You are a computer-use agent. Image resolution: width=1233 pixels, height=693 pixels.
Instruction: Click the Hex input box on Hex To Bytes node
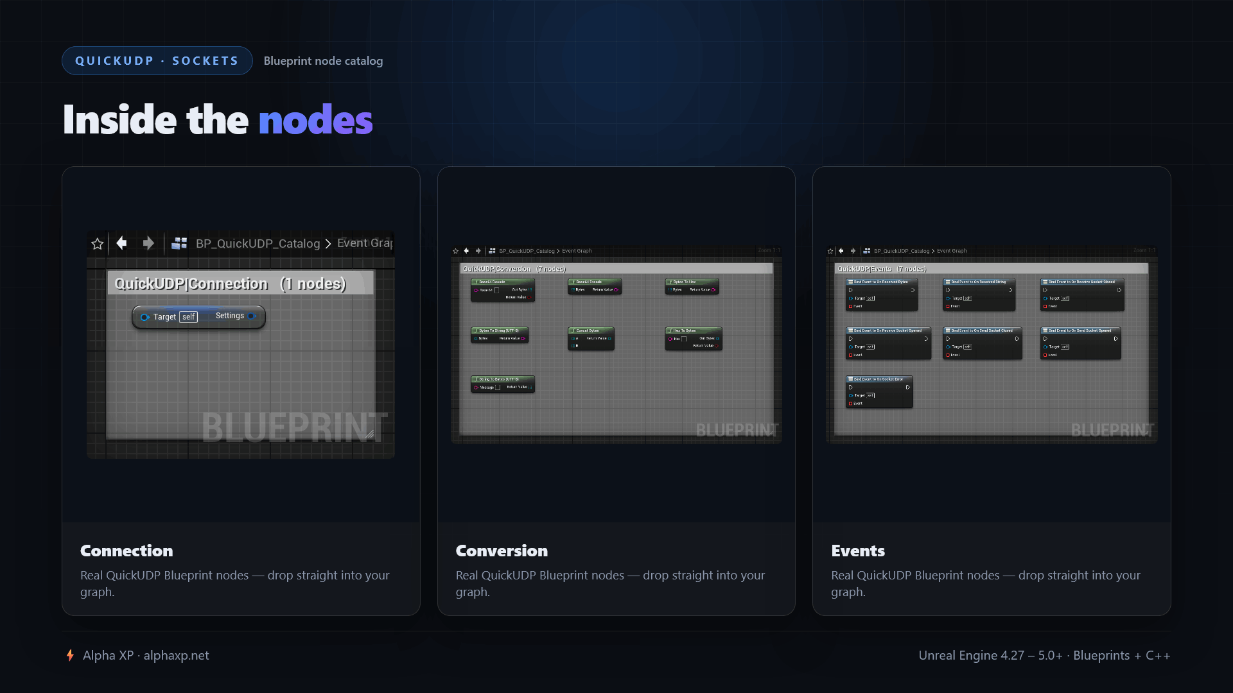(684, 339)
